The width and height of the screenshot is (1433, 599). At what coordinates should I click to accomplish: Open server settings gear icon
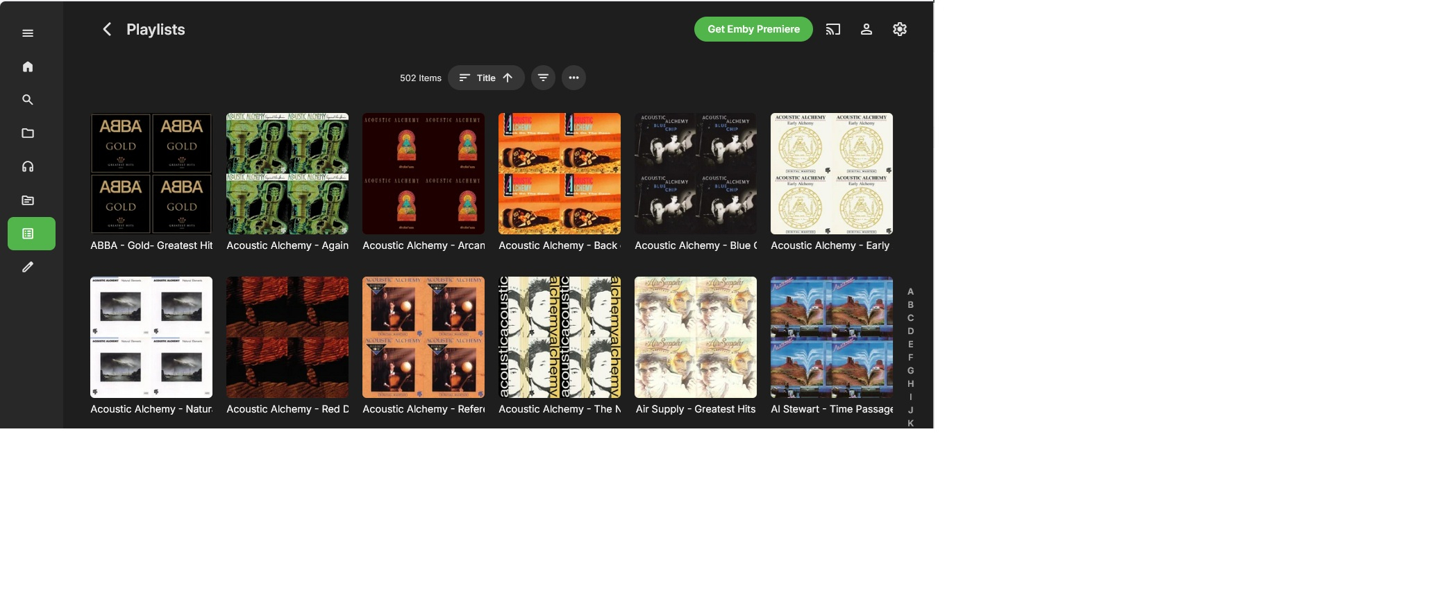pyautogui.click(x=900, y=29)
